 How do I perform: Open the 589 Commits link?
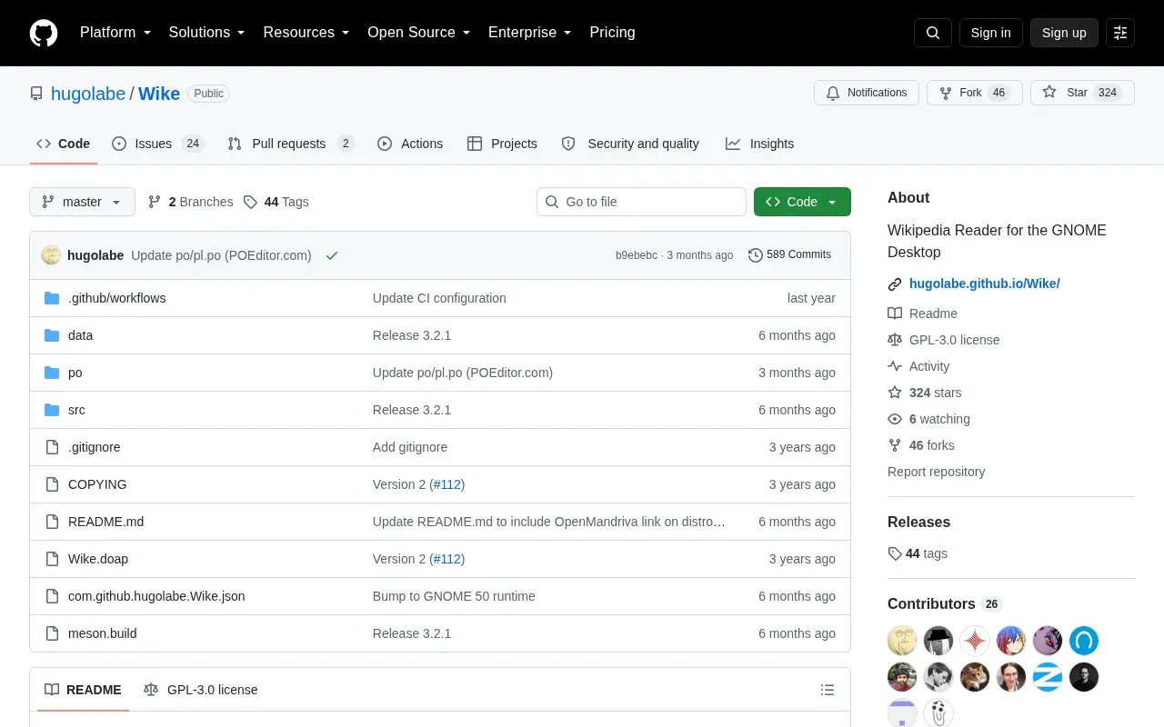(x=789, y=255)
